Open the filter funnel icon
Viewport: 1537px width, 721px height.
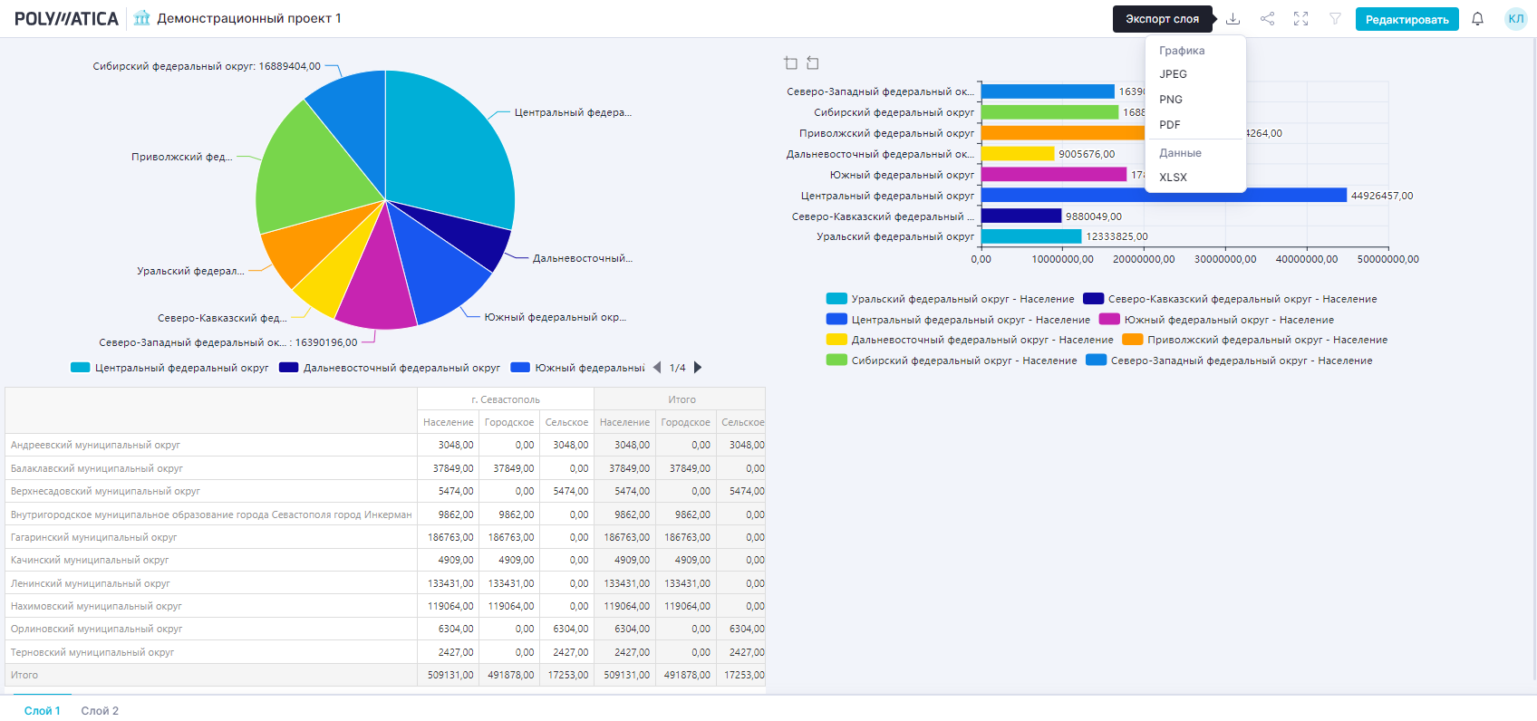point(1335,19)
